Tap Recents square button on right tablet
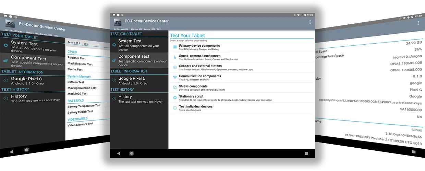425x171 pixels. pyautogui.click(x=414, y=152)
